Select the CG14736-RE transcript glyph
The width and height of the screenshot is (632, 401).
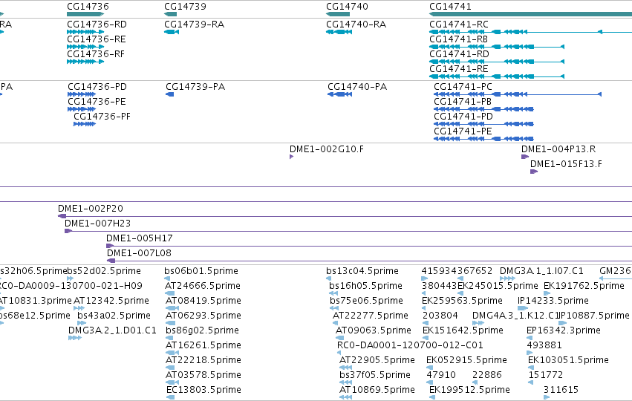point(85,47)
